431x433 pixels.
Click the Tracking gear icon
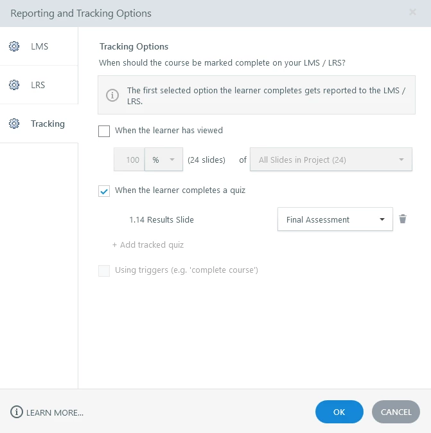(14, 124)
